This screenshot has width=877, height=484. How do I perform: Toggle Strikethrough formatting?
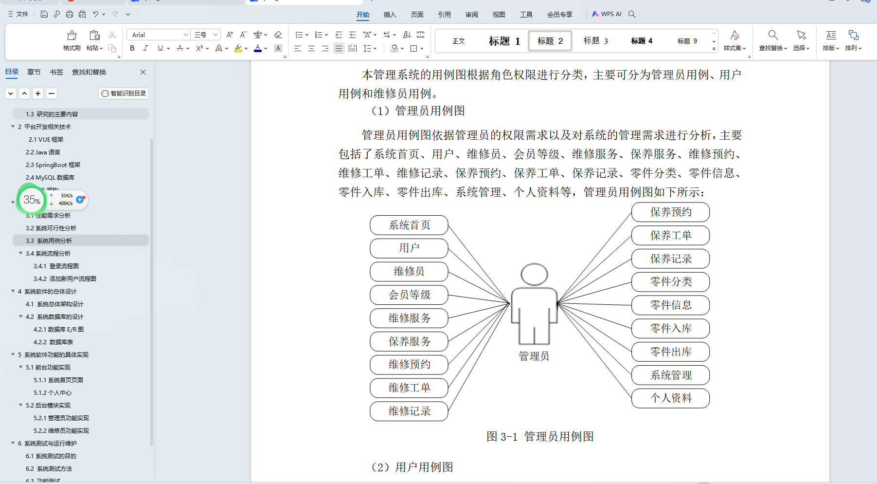(x=180, y=48)
